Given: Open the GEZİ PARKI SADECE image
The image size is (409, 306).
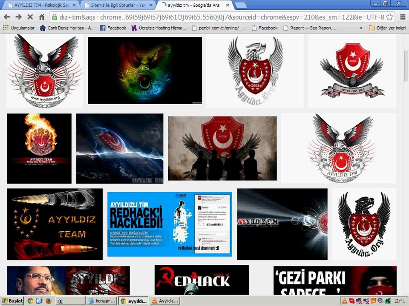Looking at the screenshot, I should [335, 280].
